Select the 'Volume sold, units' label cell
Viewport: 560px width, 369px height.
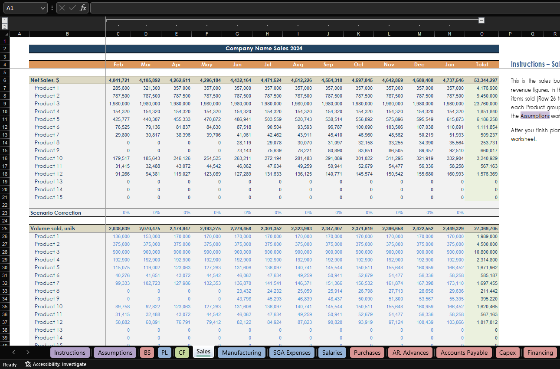point(67,229)
